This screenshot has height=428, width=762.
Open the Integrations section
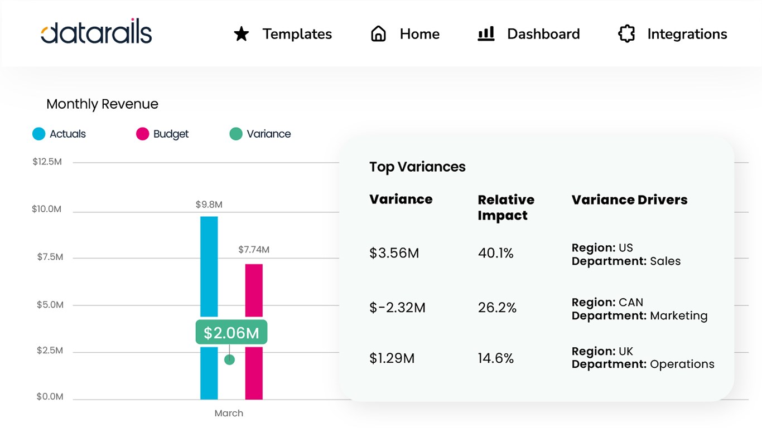[687, 34]
